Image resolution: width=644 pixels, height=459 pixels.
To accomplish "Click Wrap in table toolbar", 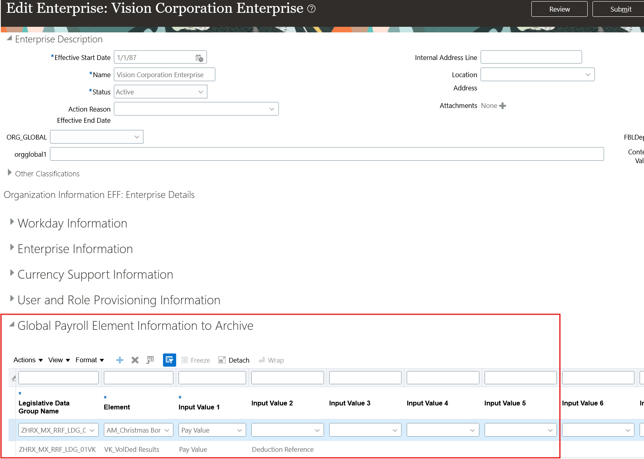I will [x=271, y=360].
